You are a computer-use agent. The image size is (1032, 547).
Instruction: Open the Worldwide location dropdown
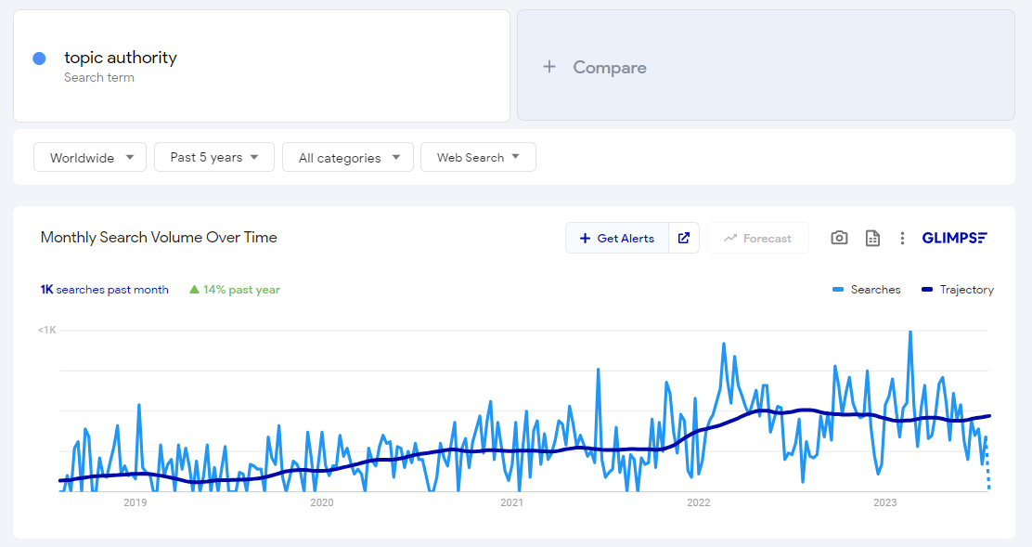pyautogui.click(x=89, y=157)
